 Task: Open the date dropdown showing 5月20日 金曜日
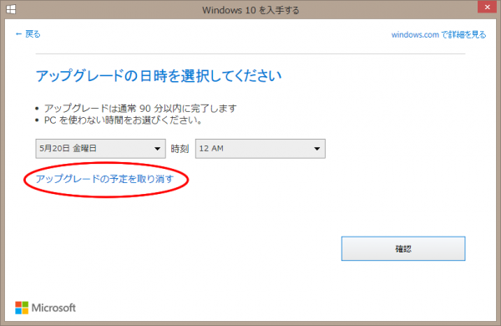point(101,149)
